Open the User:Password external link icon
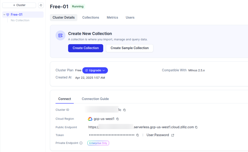 click(173, 135)
